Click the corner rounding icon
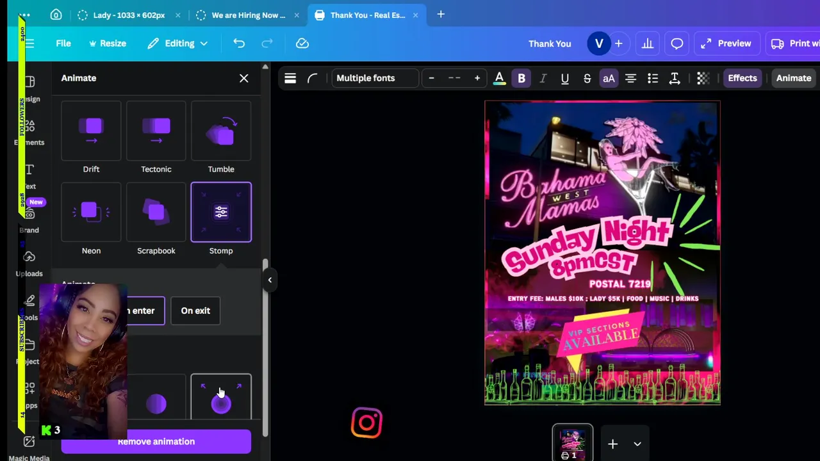 tap(312, 78)
